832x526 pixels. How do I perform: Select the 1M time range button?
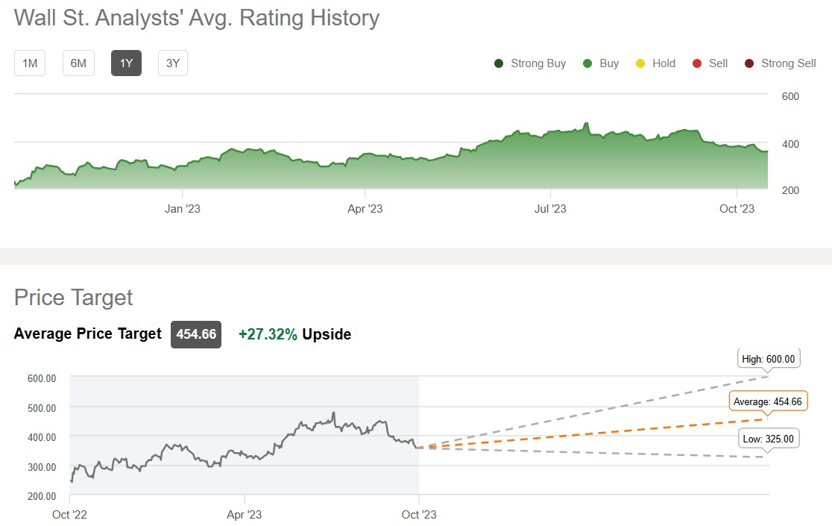click(x=30, y=63)
